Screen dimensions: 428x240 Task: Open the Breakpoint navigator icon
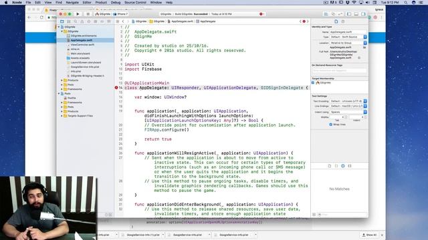click(102, 21)
